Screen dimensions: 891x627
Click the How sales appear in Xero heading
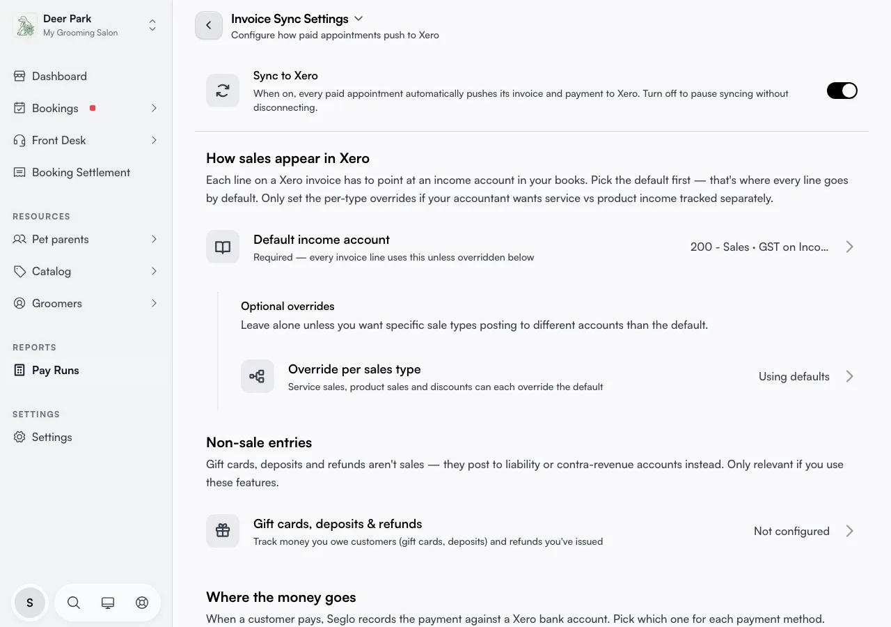[x=287, y=158]
